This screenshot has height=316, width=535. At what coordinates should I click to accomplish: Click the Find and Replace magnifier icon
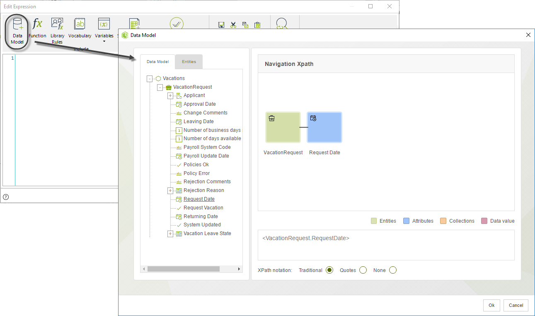[x=282, y=23]
